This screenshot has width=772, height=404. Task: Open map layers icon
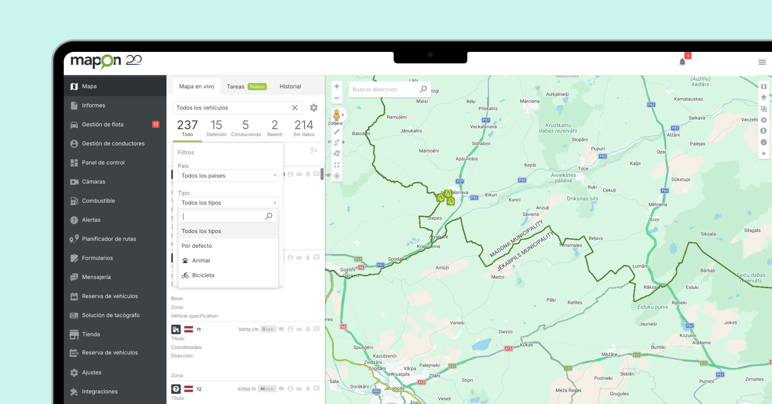tap(764, 98)
